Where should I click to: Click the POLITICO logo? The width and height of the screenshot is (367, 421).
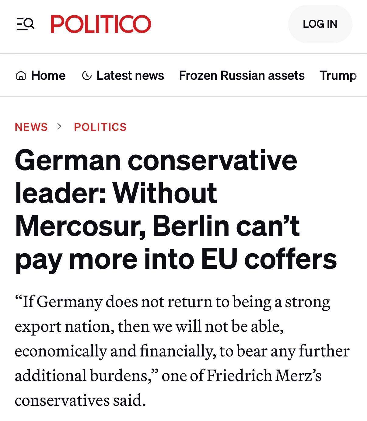coord(101,24)
